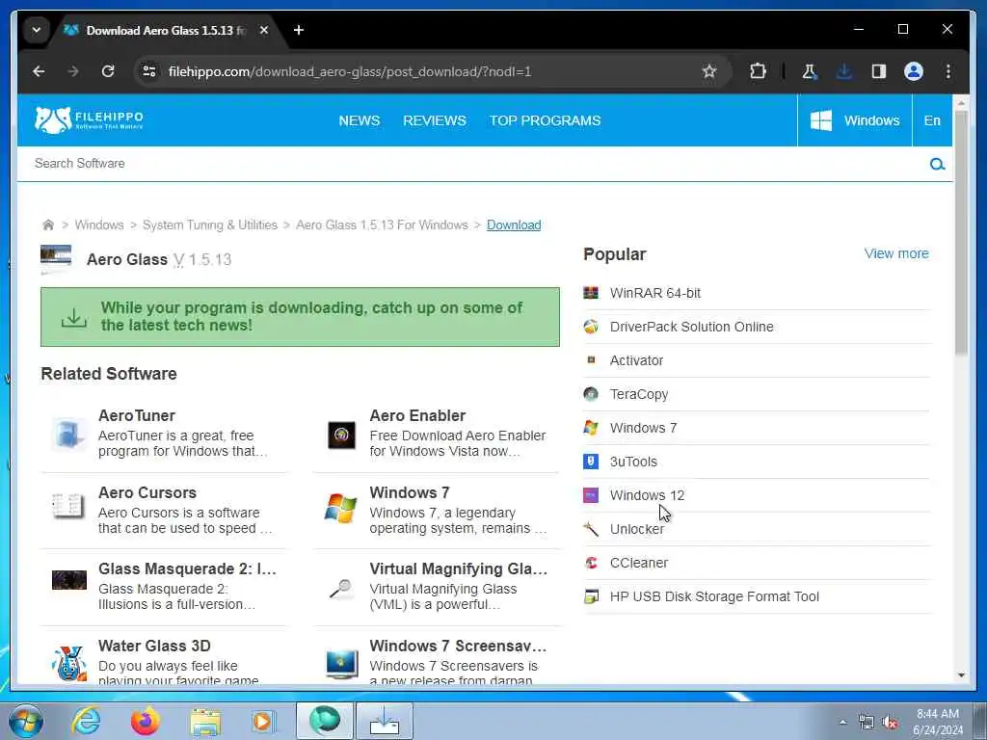Click the Download breadcrumb link
The image size is (987, 740).
pyautogui.click(x=514, y=225)
